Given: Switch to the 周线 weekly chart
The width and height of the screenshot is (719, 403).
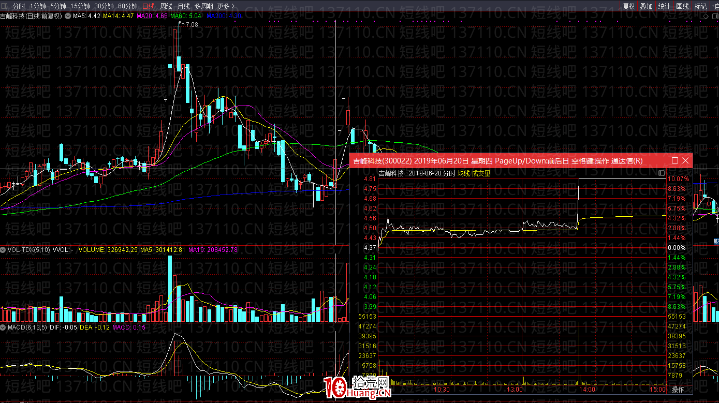Looking at the screenshot, I should 166,6.
